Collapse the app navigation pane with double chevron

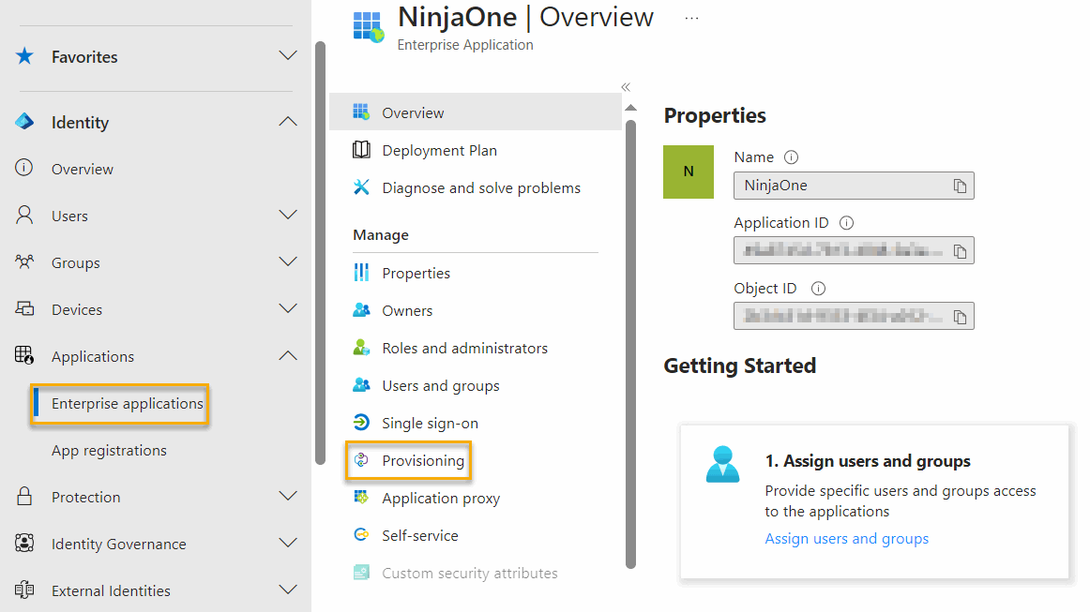pos(625,86)
